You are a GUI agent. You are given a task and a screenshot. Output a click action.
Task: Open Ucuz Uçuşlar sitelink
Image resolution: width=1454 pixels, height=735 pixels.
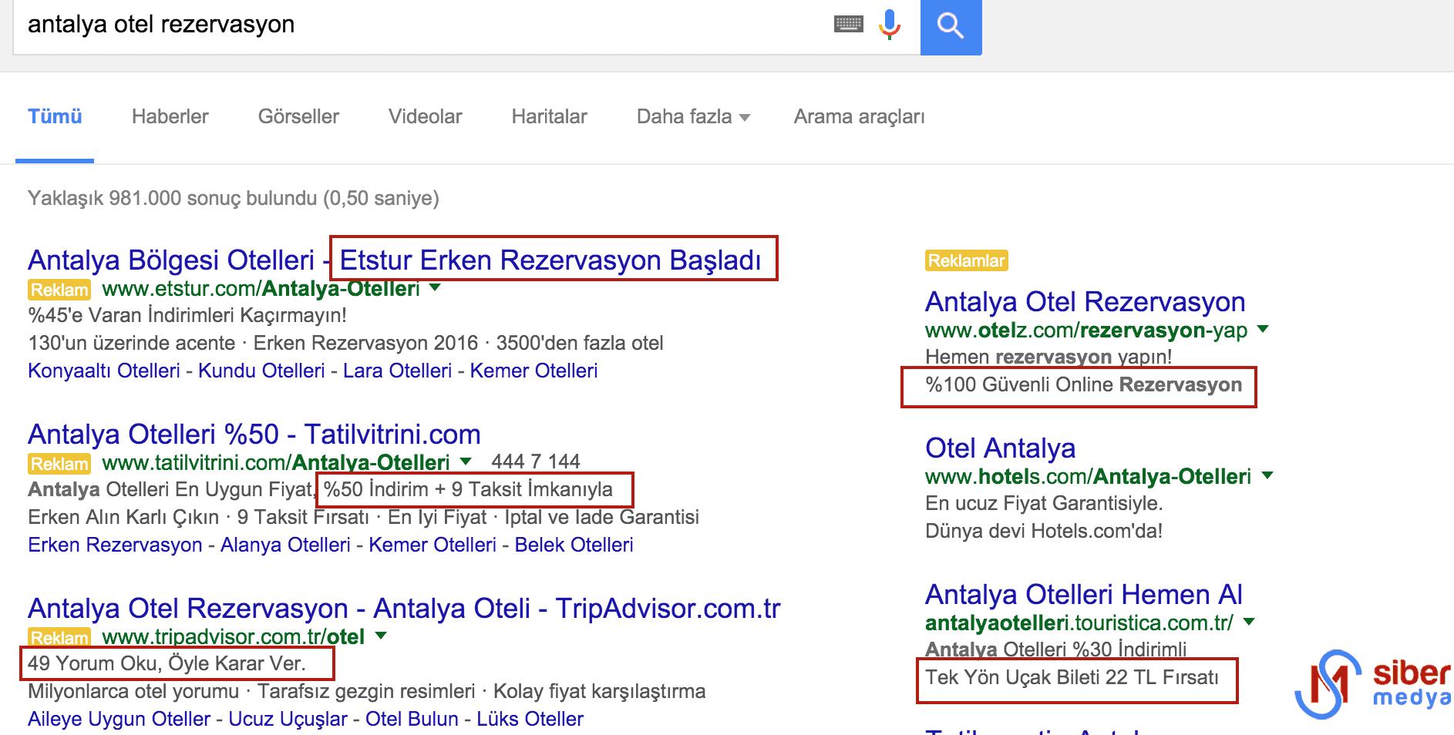click(288, 719)
